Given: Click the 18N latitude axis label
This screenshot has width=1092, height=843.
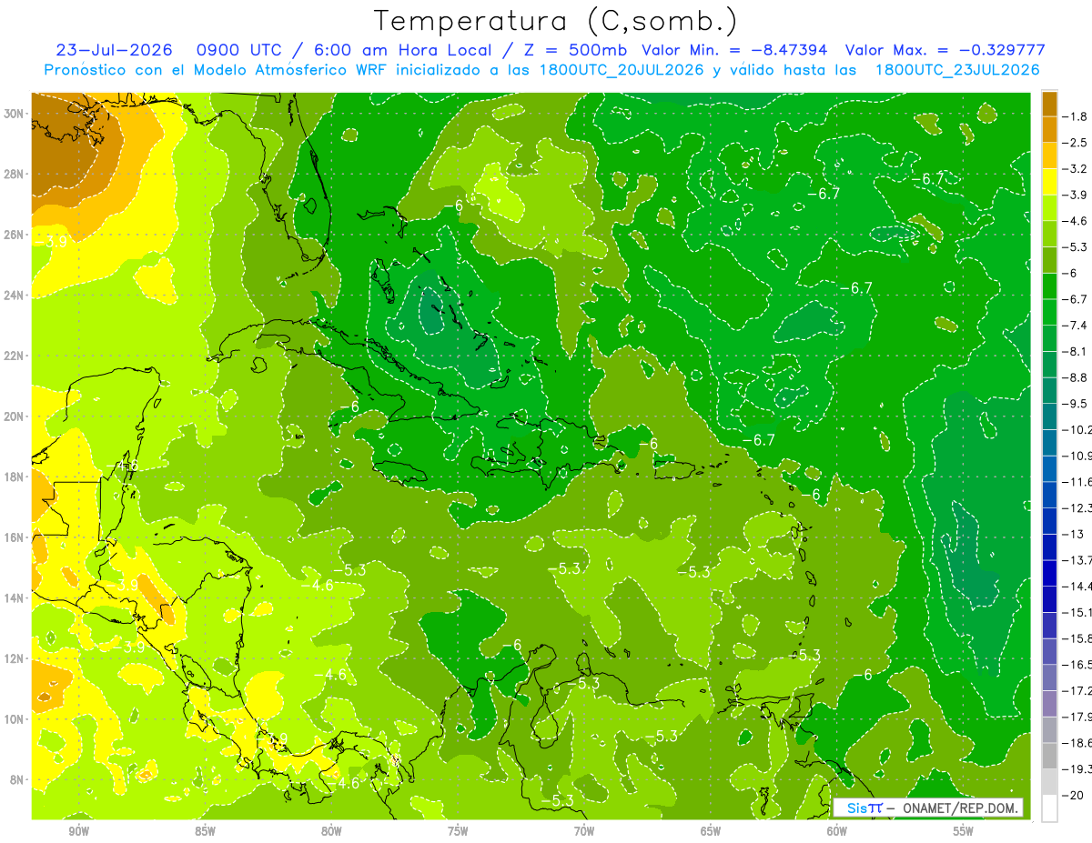Looking at the screenshot, I should pyautogui.click(x=15, y=477).
